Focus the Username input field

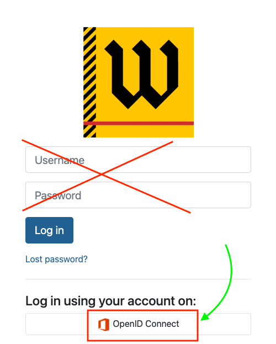click(x=138, y=160)
